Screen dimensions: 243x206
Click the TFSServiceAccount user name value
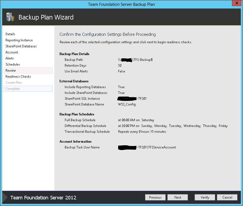(x=147, y=147)
